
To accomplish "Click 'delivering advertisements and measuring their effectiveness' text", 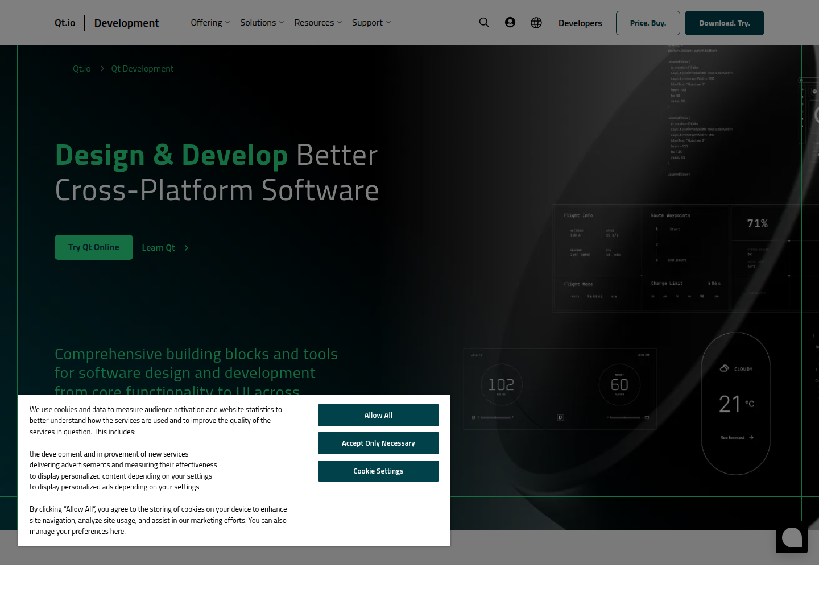I will tap(123, 465).
